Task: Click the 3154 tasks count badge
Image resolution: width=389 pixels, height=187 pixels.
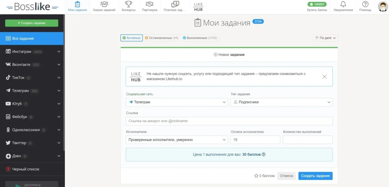Action: coord(258,22)
